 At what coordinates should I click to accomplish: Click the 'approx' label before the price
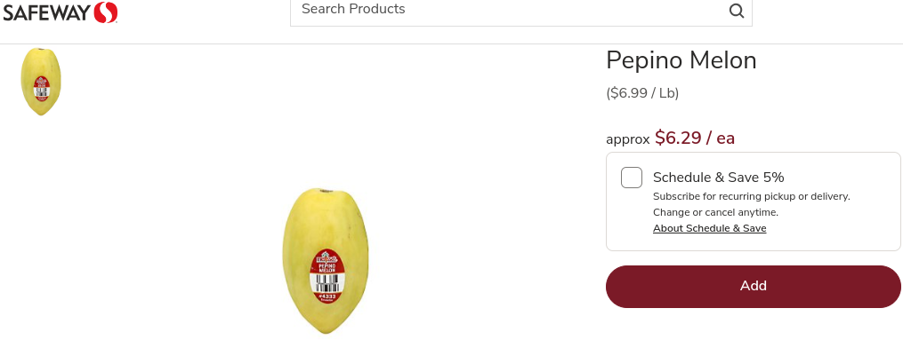(628, 139)
